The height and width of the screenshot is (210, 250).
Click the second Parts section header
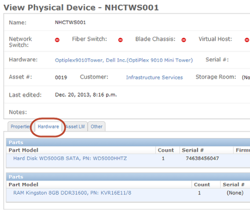click(128, 177)
